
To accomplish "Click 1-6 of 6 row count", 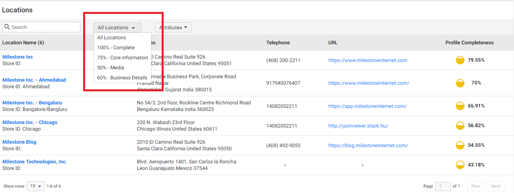I will 54,186.
